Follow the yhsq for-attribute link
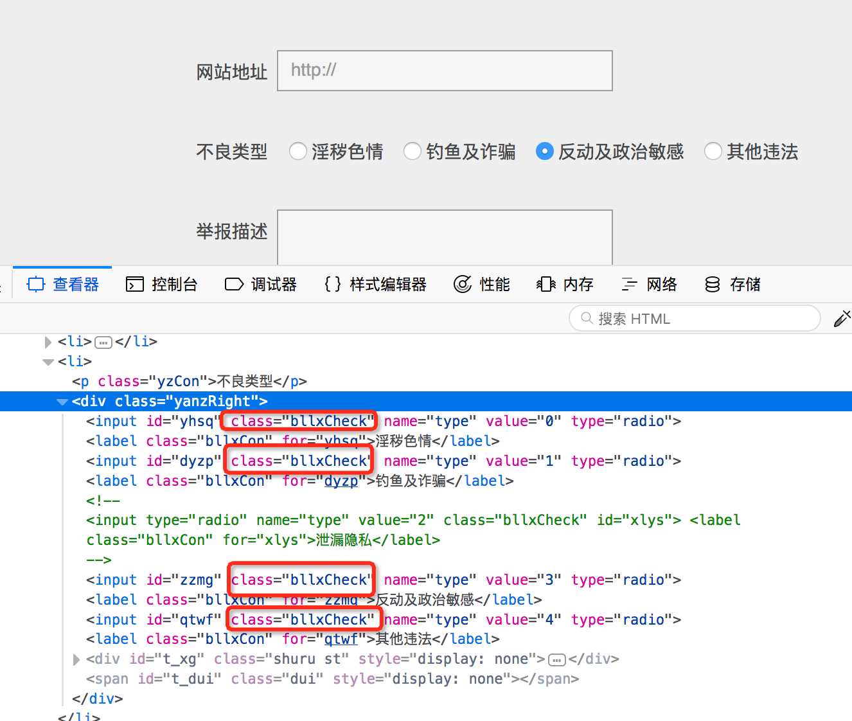 point(341,441)
